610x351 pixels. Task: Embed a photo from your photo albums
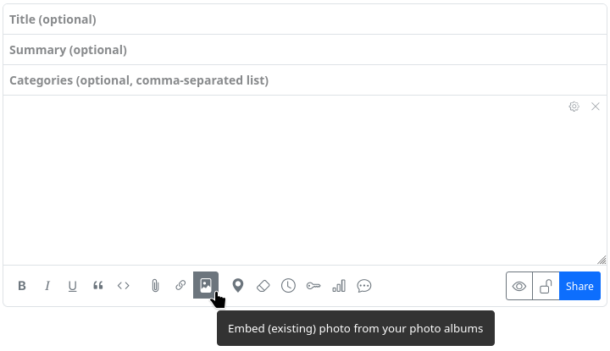click(x=206, y=285)
